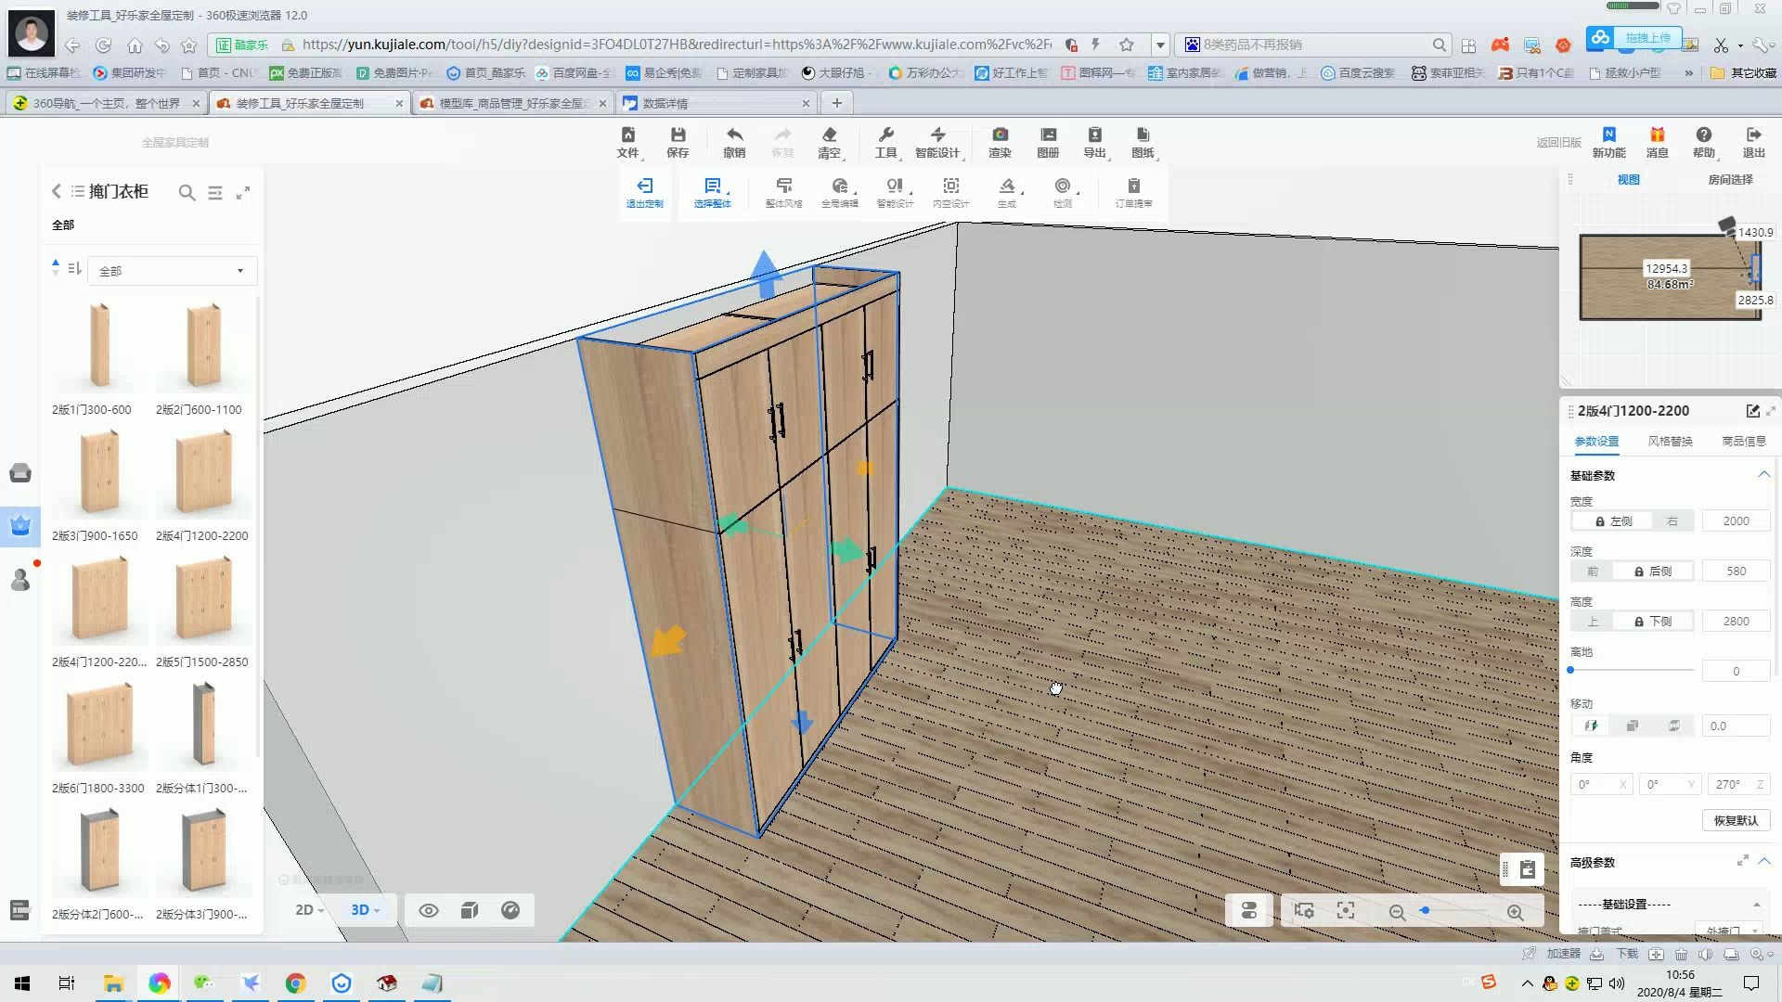Switch to browser tab 数据详情
The width and height of the screenshot is (1782, 1002).
[x=718, y=103]
